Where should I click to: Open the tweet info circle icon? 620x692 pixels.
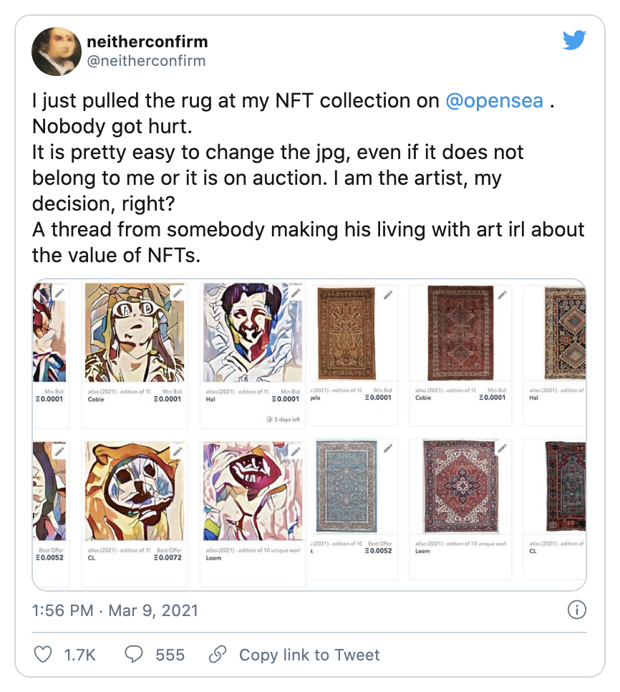click(x=576, y=610)
